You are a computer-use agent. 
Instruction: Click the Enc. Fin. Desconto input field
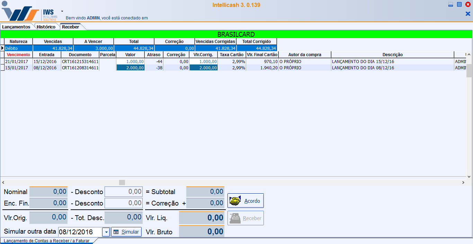[124, 203]
